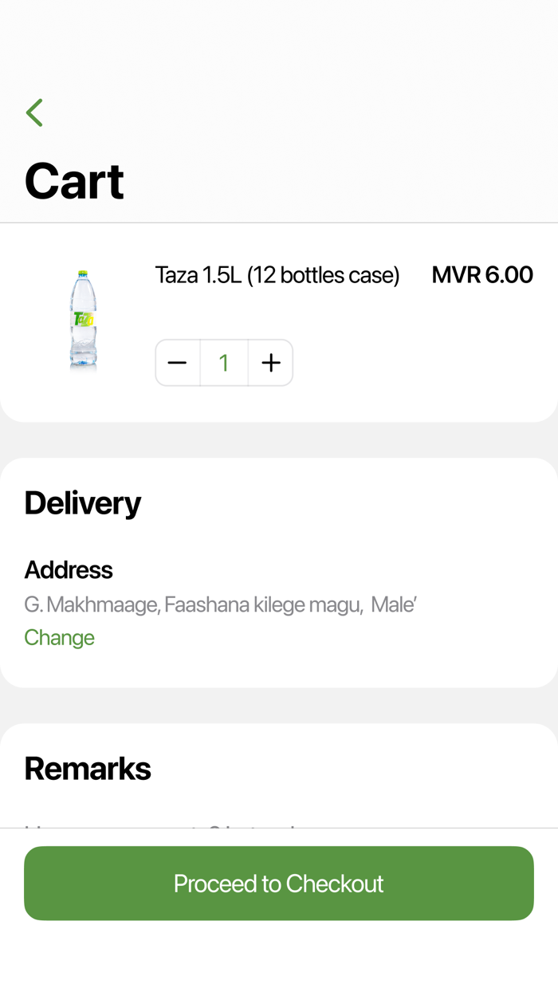Viewport: 558px width, 992px height.
Task: Select the address text for G. Makhmaage
Action: pyautogui.click(x=220, y=604)
